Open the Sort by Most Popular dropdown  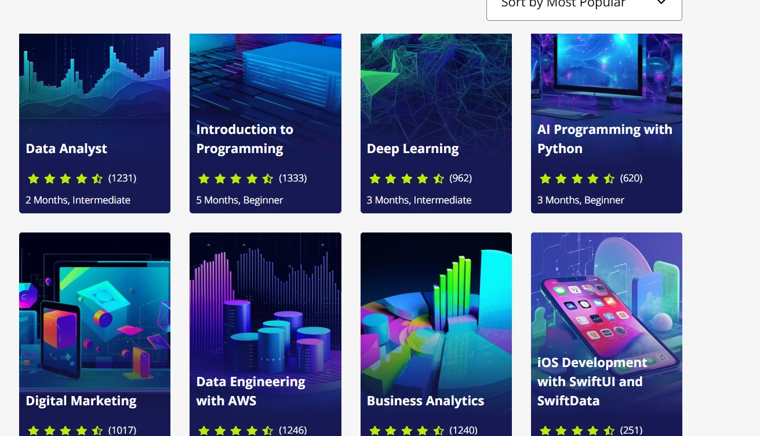click(x=562, y=5)
